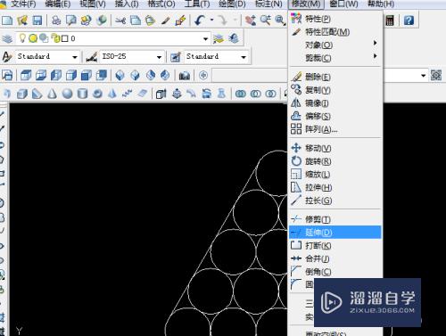Expand the table style Standard dropdown
This screenshot has height=336, width=446.
coord(244,57)
